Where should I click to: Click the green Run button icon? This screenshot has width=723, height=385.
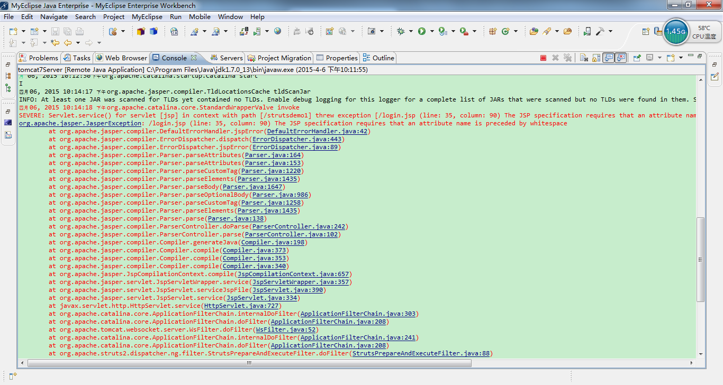(x=422, y=31)
